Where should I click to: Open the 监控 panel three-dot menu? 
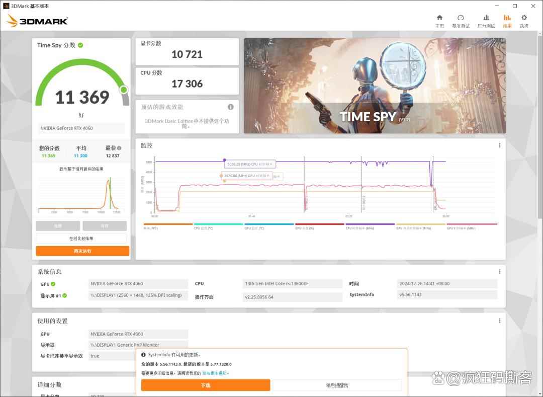pyautogui.click(x=499, y=145)
